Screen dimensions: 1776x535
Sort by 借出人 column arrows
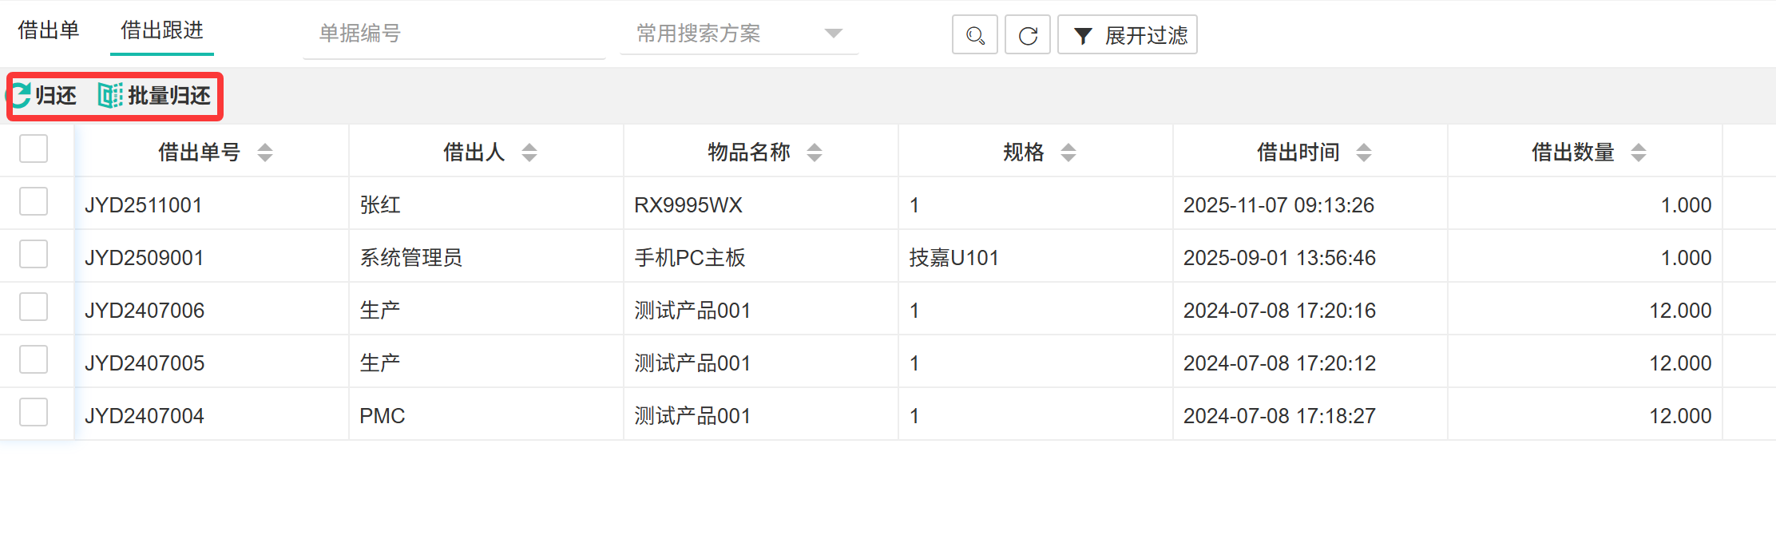click(529, 153)
